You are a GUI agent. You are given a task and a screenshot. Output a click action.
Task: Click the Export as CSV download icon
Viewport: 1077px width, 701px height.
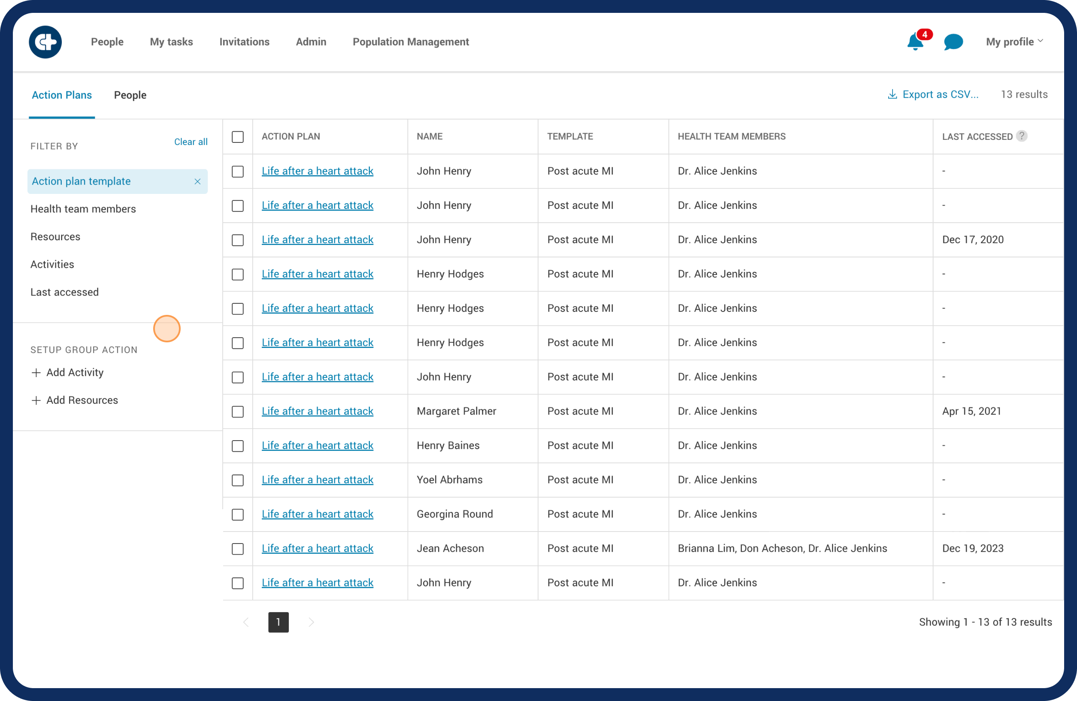[892, 94]
